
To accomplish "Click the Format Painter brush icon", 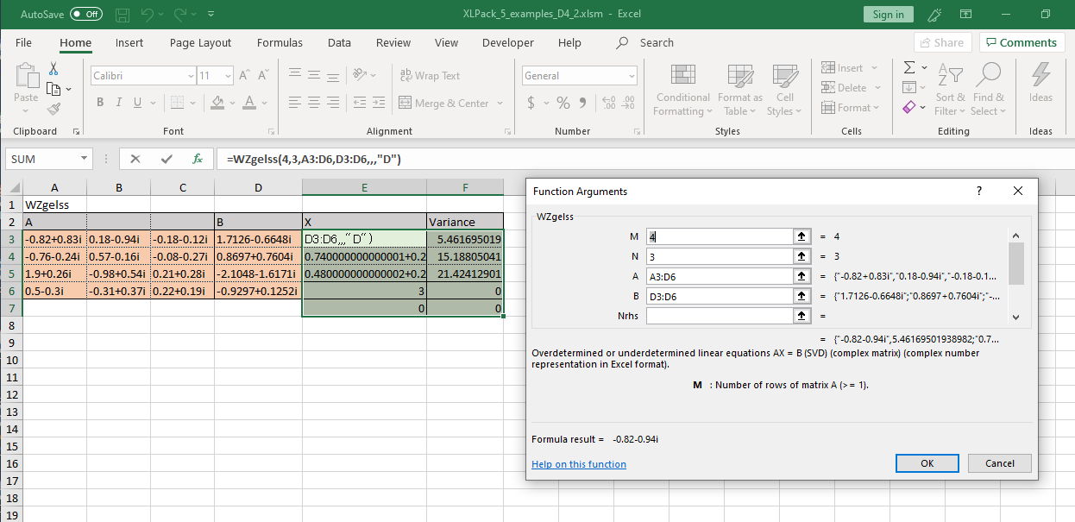I will pos(53,109).
